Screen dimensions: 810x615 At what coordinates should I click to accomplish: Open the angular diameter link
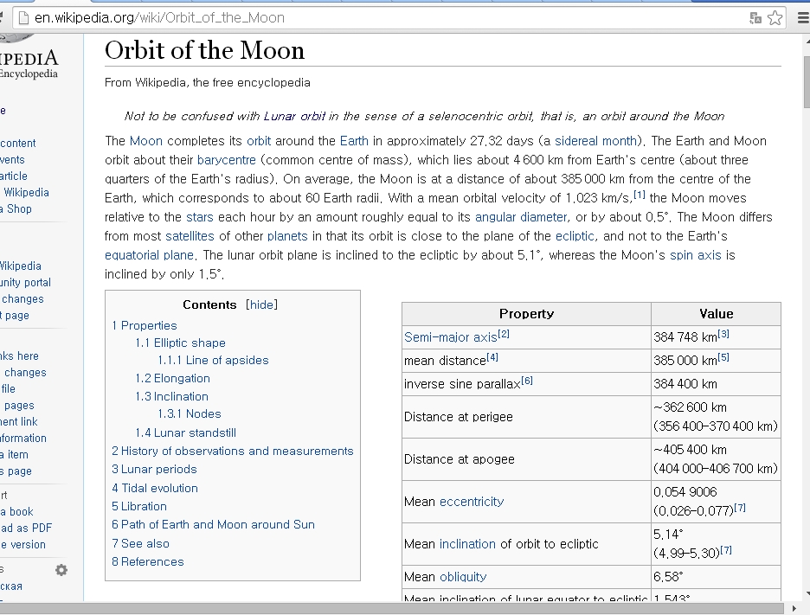[x=521, y=217]
